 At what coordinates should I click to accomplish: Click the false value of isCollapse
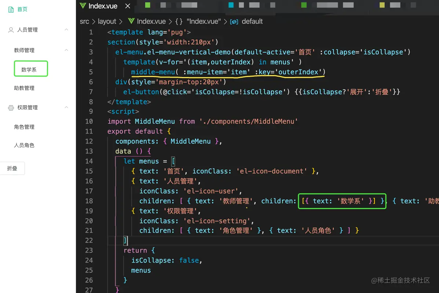click(189, 260)
